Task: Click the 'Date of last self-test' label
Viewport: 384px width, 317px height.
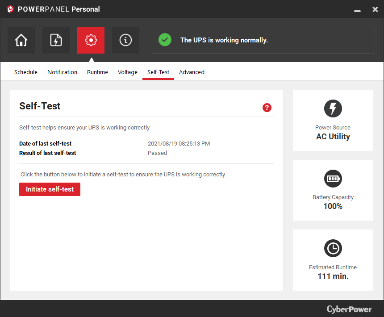Action: [45, 144]
